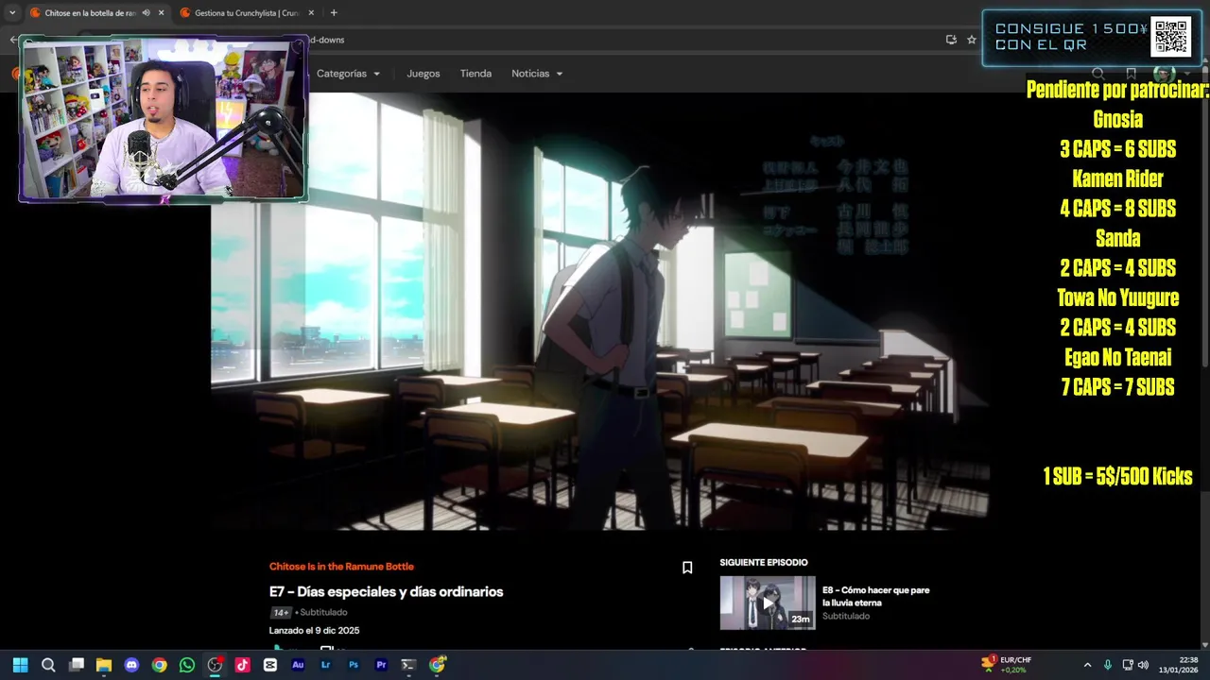Launch Adobe Premiere Pro from the taskbar

click(381, 665)
